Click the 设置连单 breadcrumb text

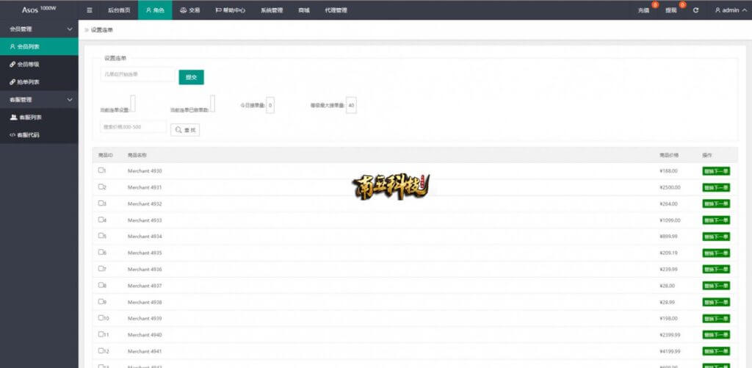pos(101,30)
